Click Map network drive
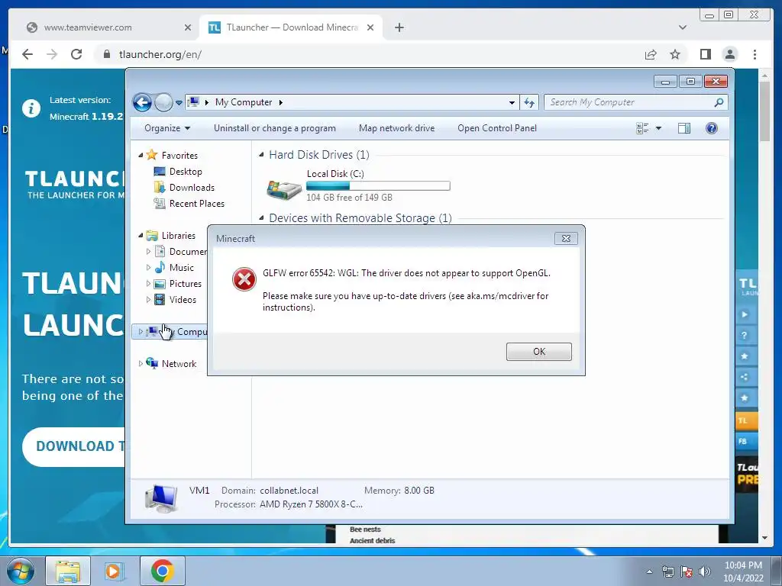The image size is (782, 586). [396, 128]
